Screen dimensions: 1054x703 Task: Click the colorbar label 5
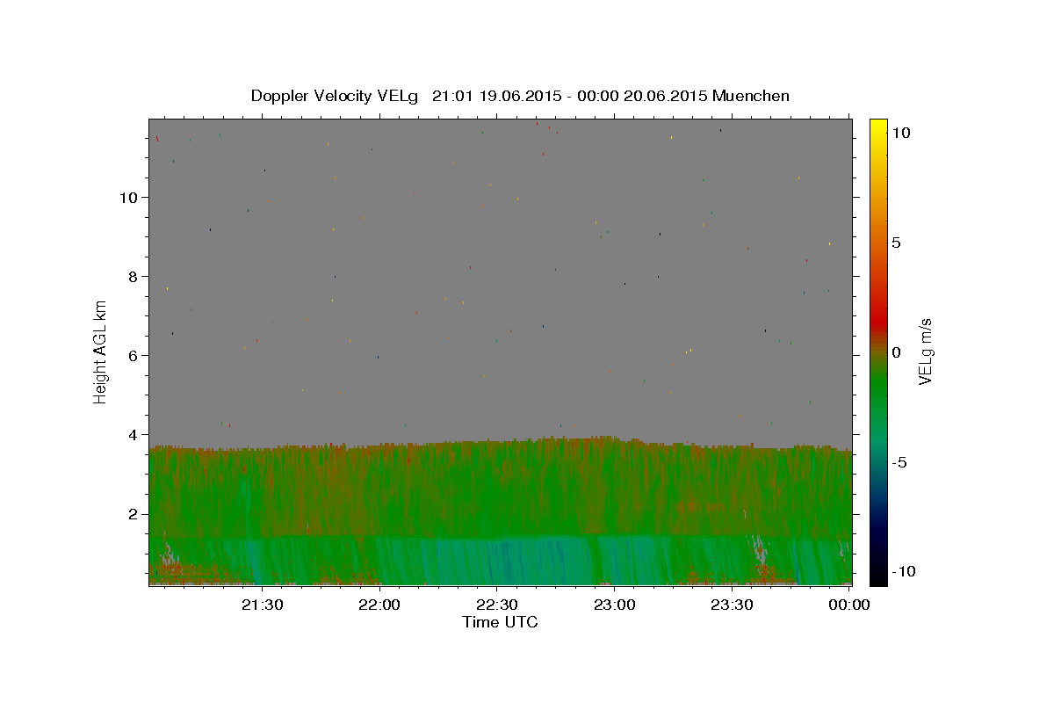click(x=896, y=243)
